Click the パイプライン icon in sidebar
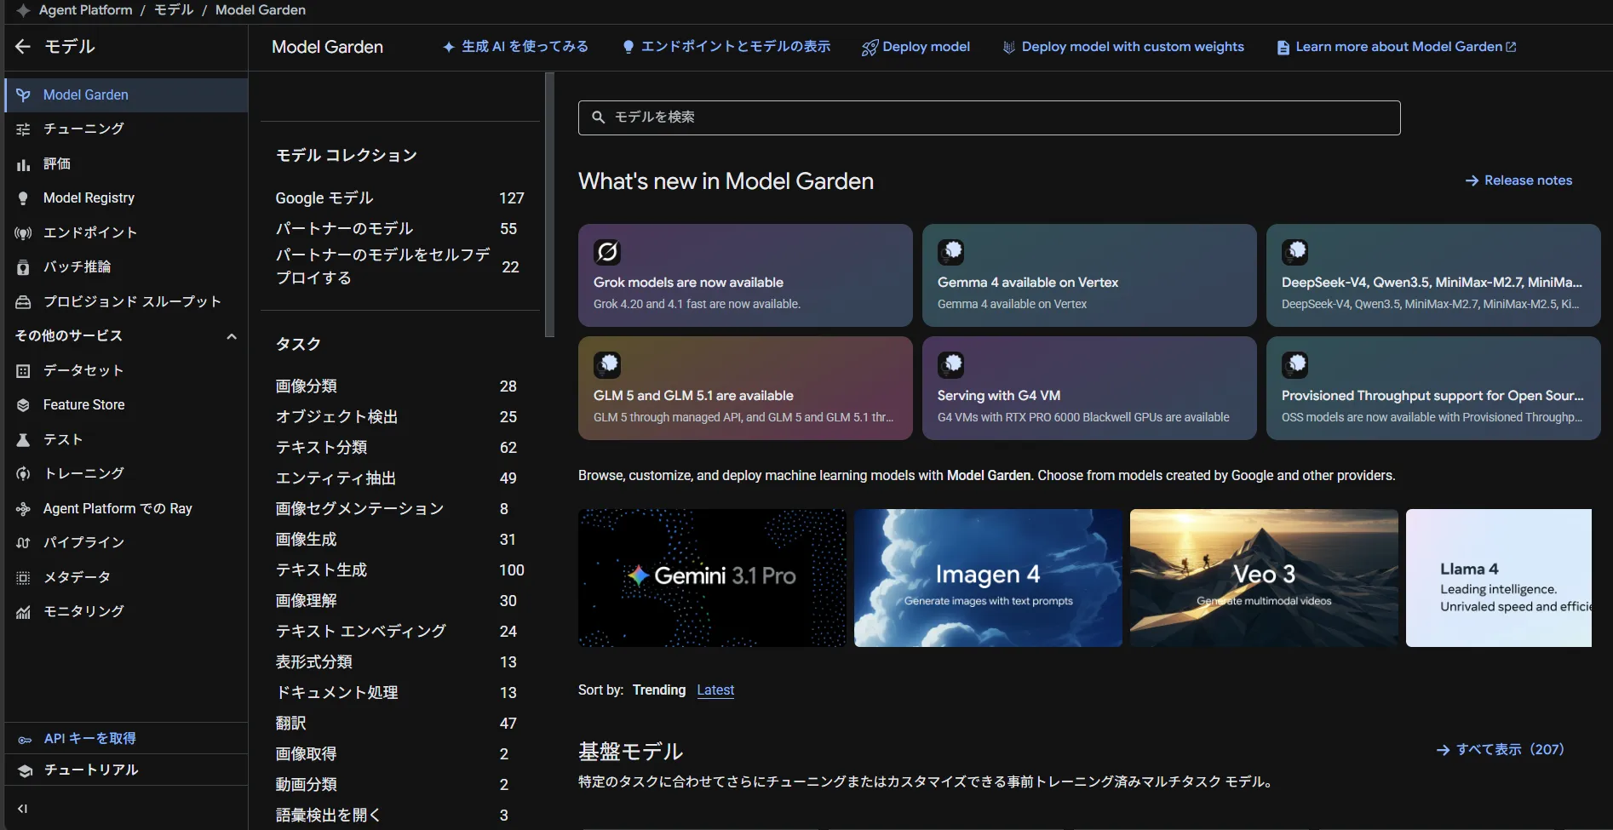This screenshot has width=1613, height=830. point(23,543)
